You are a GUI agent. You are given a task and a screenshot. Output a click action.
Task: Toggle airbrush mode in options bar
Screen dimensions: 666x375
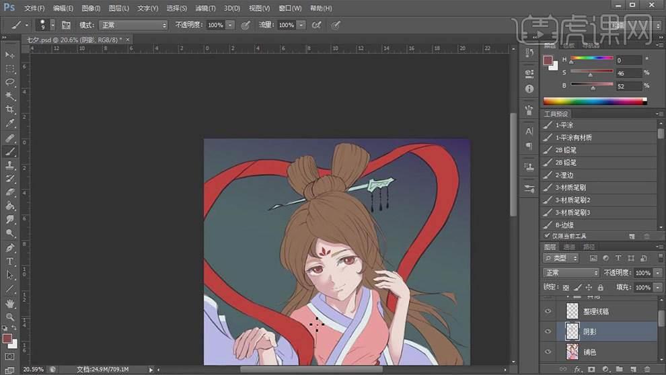[x=316, y=25]
